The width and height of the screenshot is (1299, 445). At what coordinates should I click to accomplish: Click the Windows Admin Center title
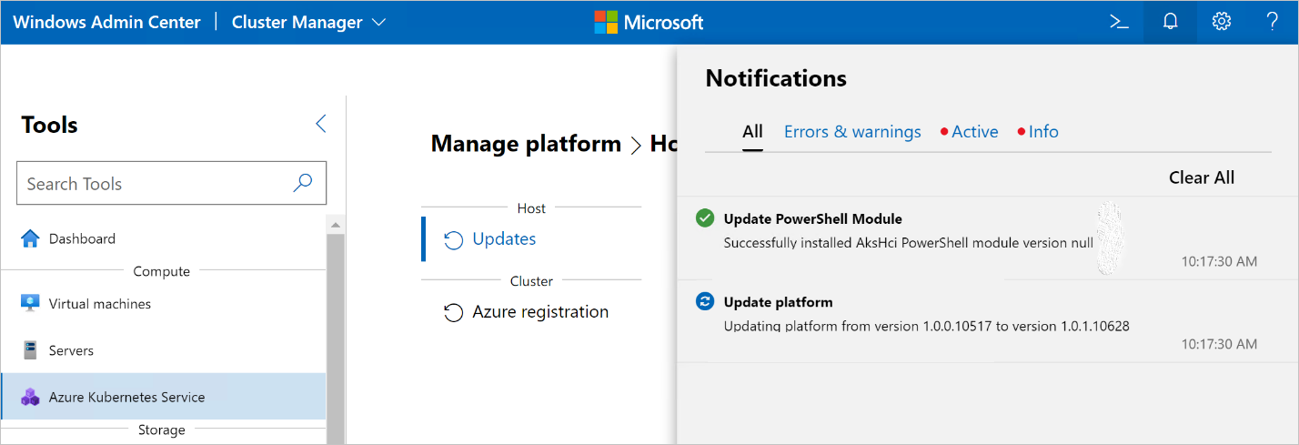(106, 22)
